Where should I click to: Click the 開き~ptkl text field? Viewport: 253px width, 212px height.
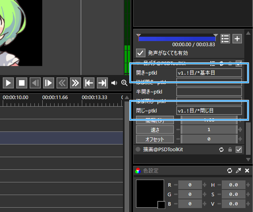pos(209,73)
